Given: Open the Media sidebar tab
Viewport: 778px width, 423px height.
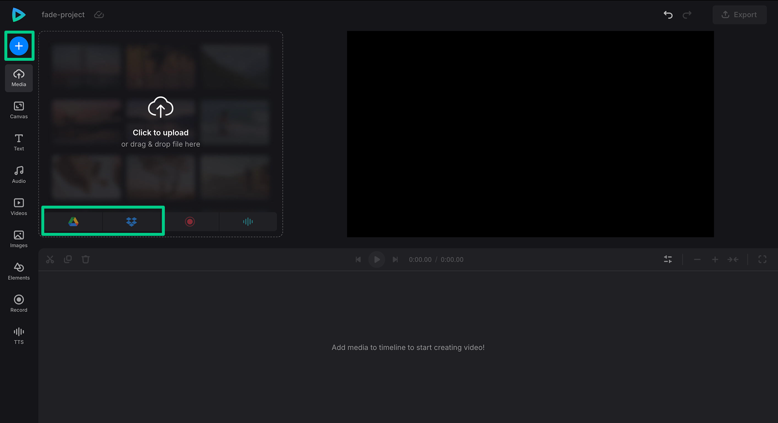Looking at the screenshot, I should pyautogui.click(x=19, y=78).
